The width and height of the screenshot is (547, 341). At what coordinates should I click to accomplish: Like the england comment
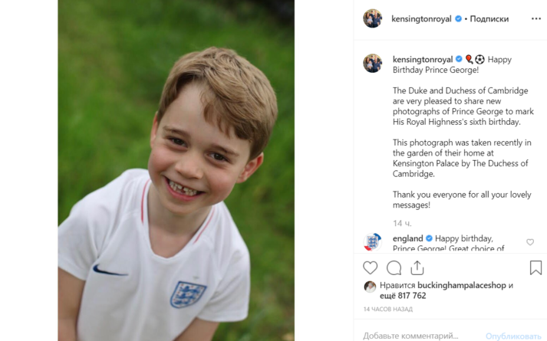530,242
